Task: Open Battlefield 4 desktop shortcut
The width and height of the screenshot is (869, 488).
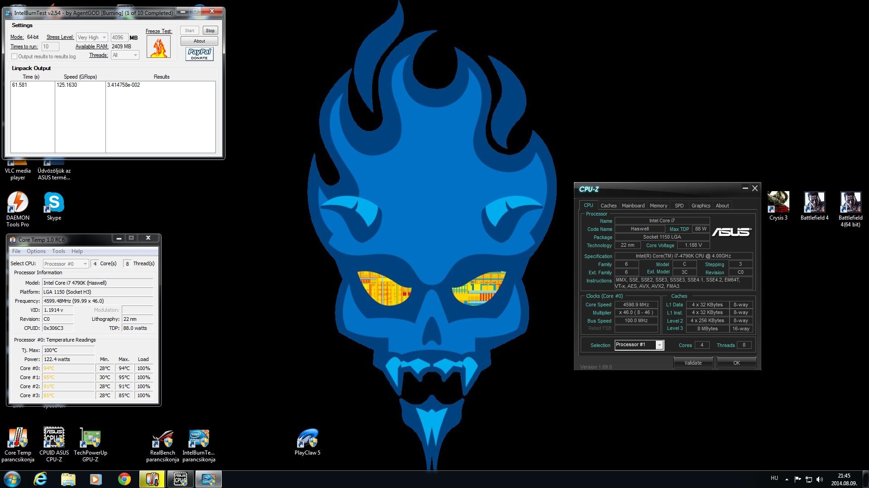Action: coord(814,203)
